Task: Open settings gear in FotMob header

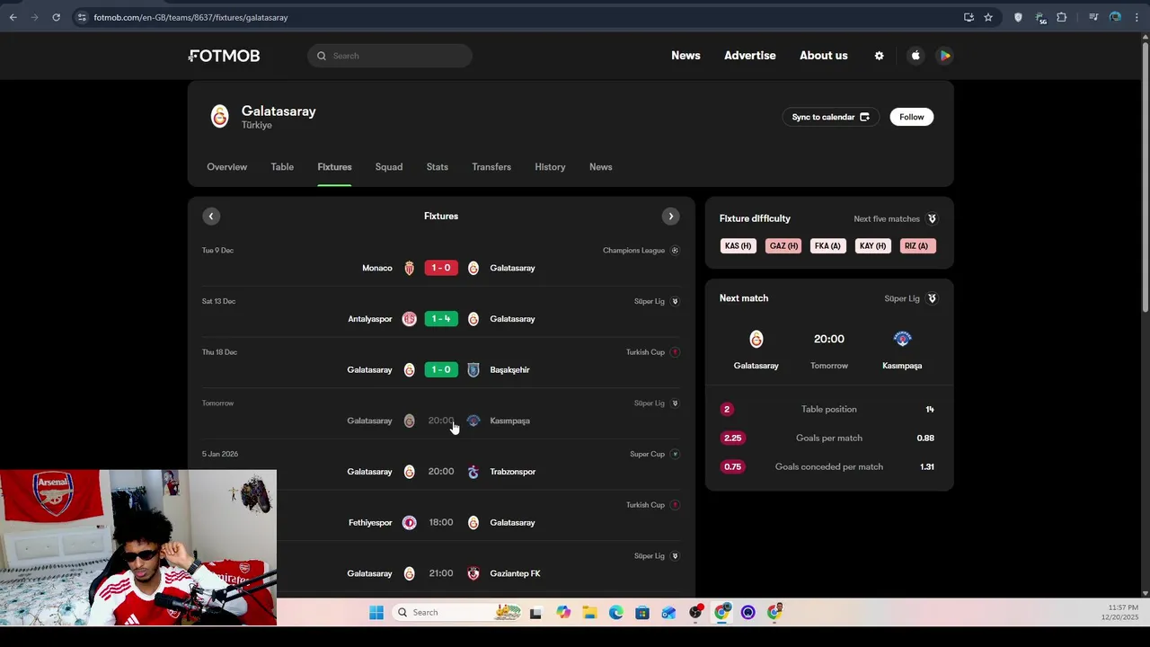Action: pyautogui.click(x=879, y=56)
